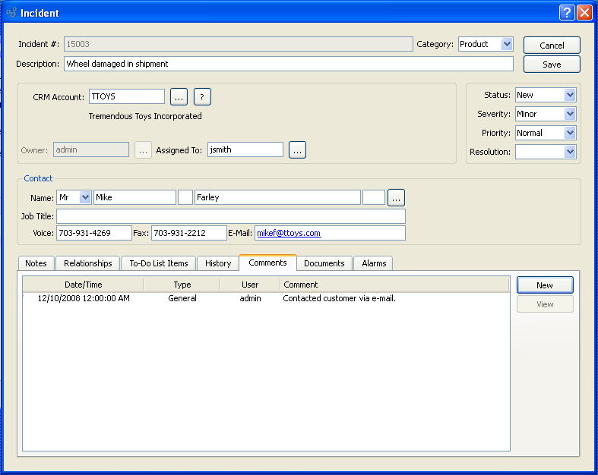The image size is (598, 475).
Task: Select the comment row from 12/10/2008
Action: point(228,299)
